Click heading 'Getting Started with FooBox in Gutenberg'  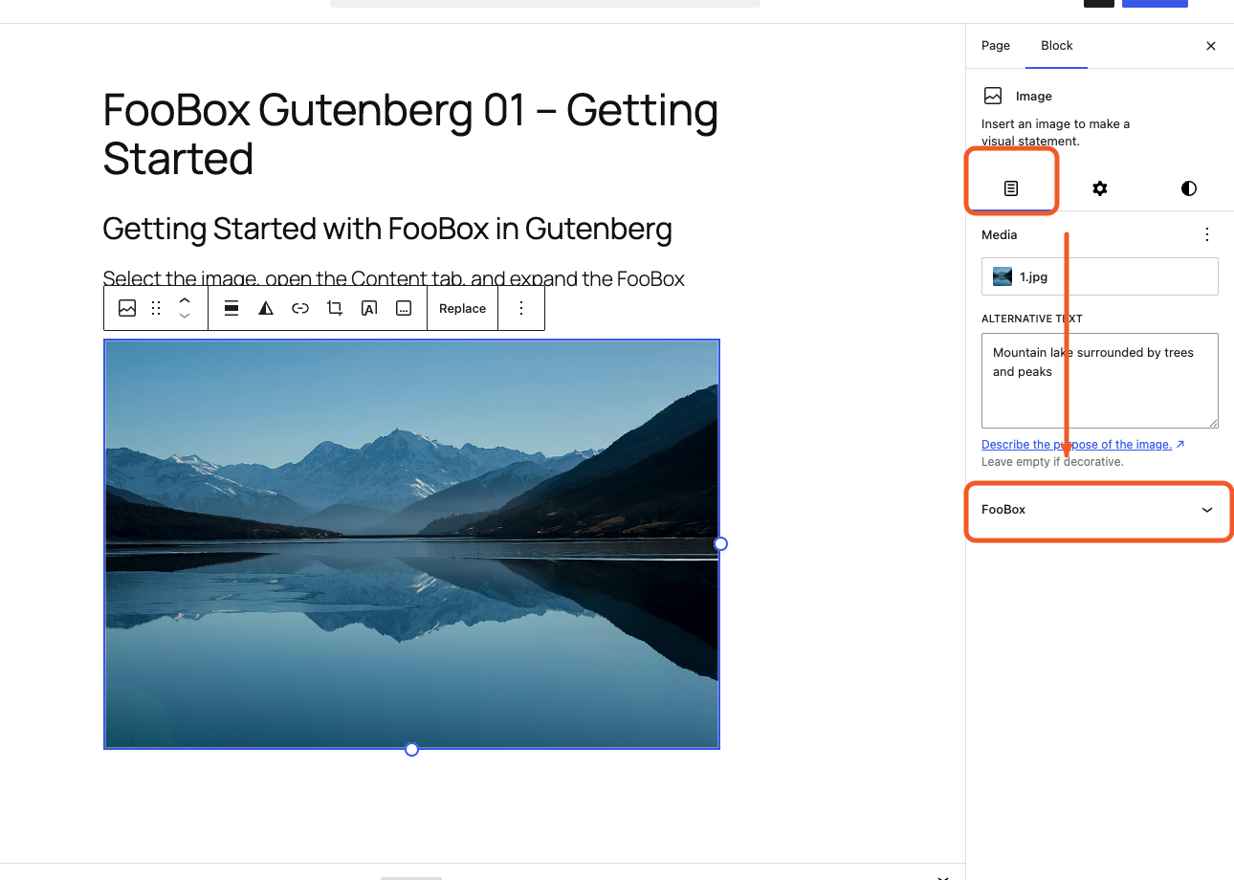pos(387,229)
